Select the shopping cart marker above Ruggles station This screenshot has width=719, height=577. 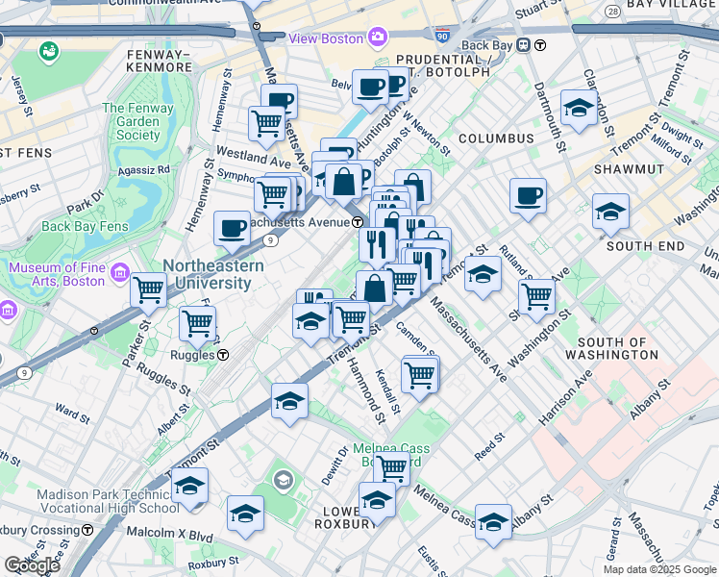(197, 328)
